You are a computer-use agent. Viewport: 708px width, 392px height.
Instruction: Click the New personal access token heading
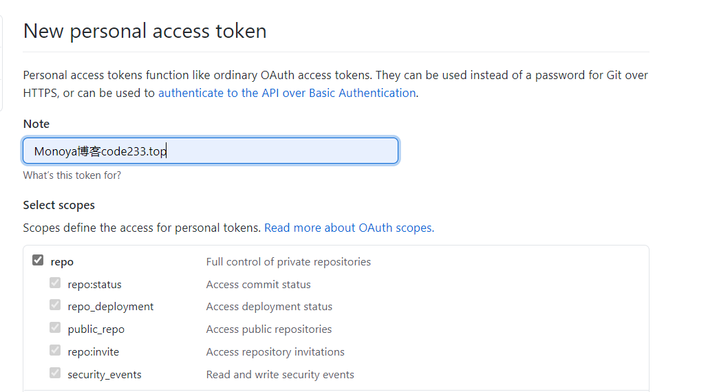pyautogui.click(x=144, y=31)
